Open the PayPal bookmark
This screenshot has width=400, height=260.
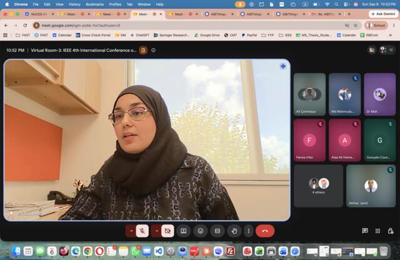pos(249,35)
